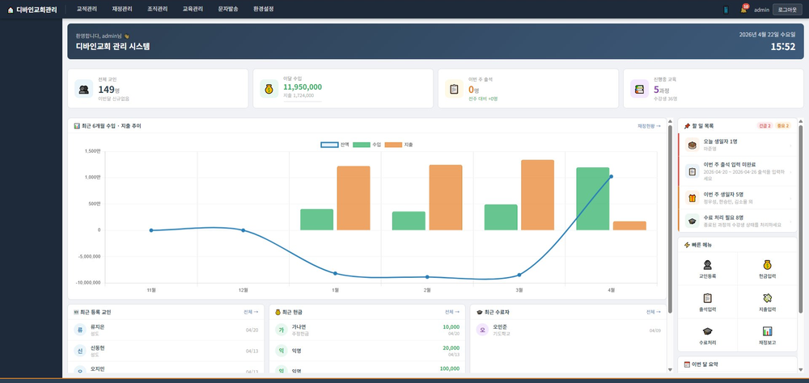Select offering entry 가나연
This screenshot has height=383, width=809.
point(367,330)
